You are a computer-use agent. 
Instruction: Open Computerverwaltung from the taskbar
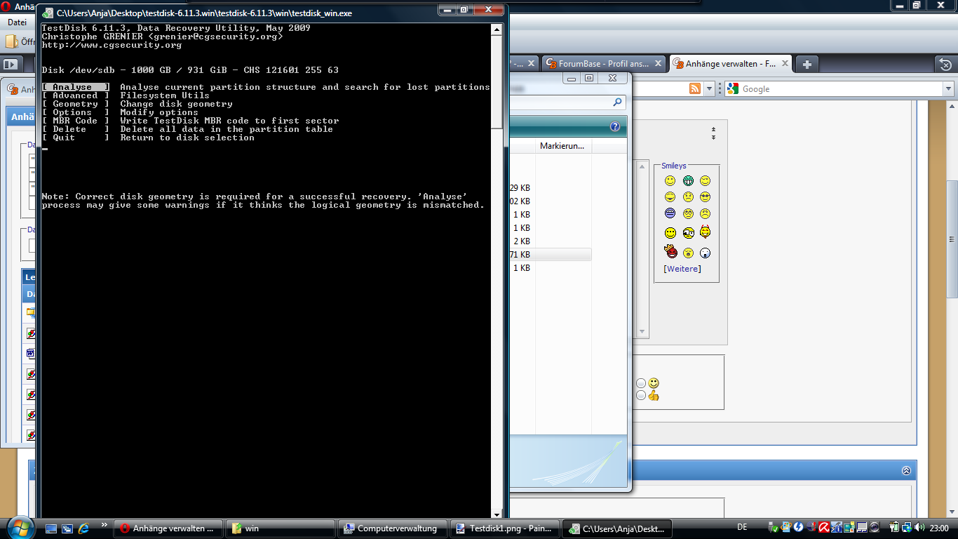[x=393, y=528]
